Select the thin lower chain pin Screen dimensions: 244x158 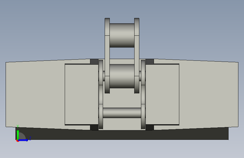(x=122, y=113)
